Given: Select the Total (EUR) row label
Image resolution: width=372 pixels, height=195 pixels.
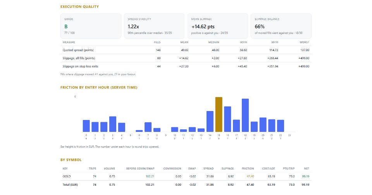Looking at the screenshot, I should tap(70, 185).
